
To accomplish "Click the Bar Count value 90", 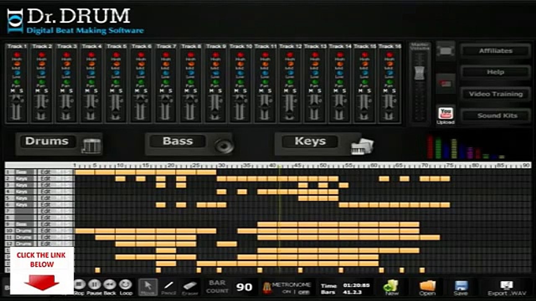I will [244, 287].
